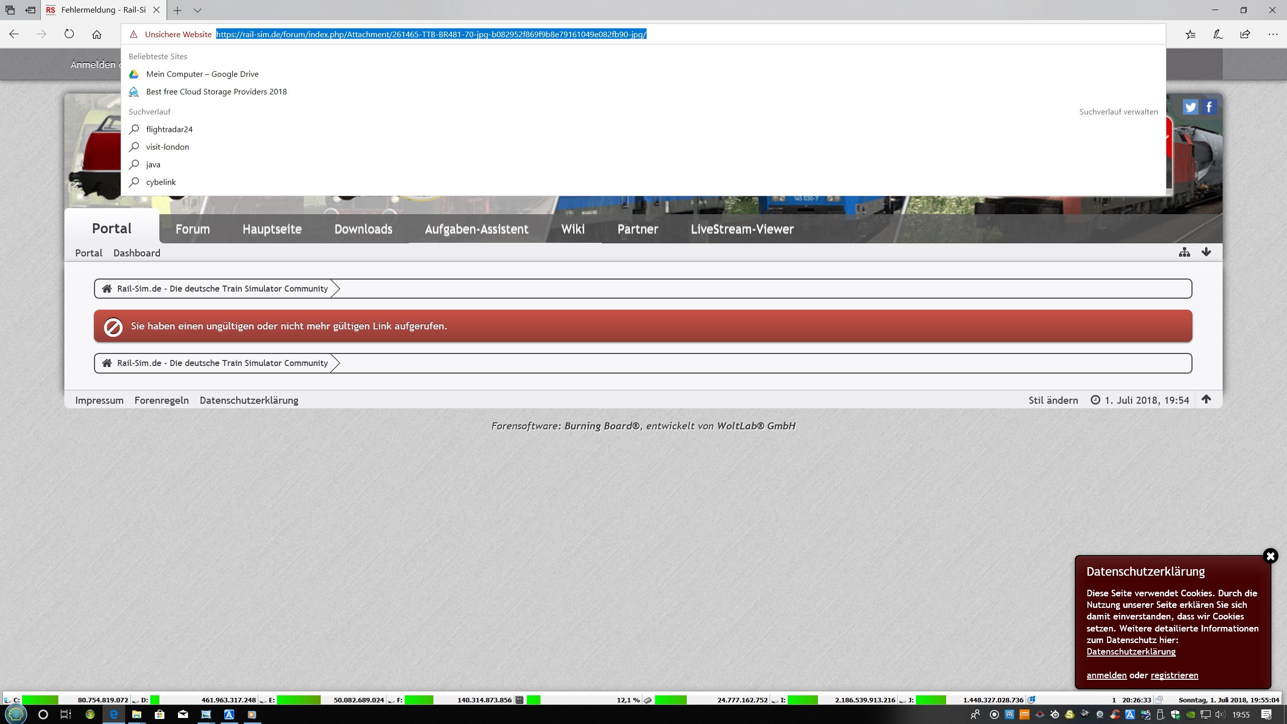Image resolution: width=1287 pixels, height=724 pixels.
Task: Go to browser home page icon
Action: [97, 34]
